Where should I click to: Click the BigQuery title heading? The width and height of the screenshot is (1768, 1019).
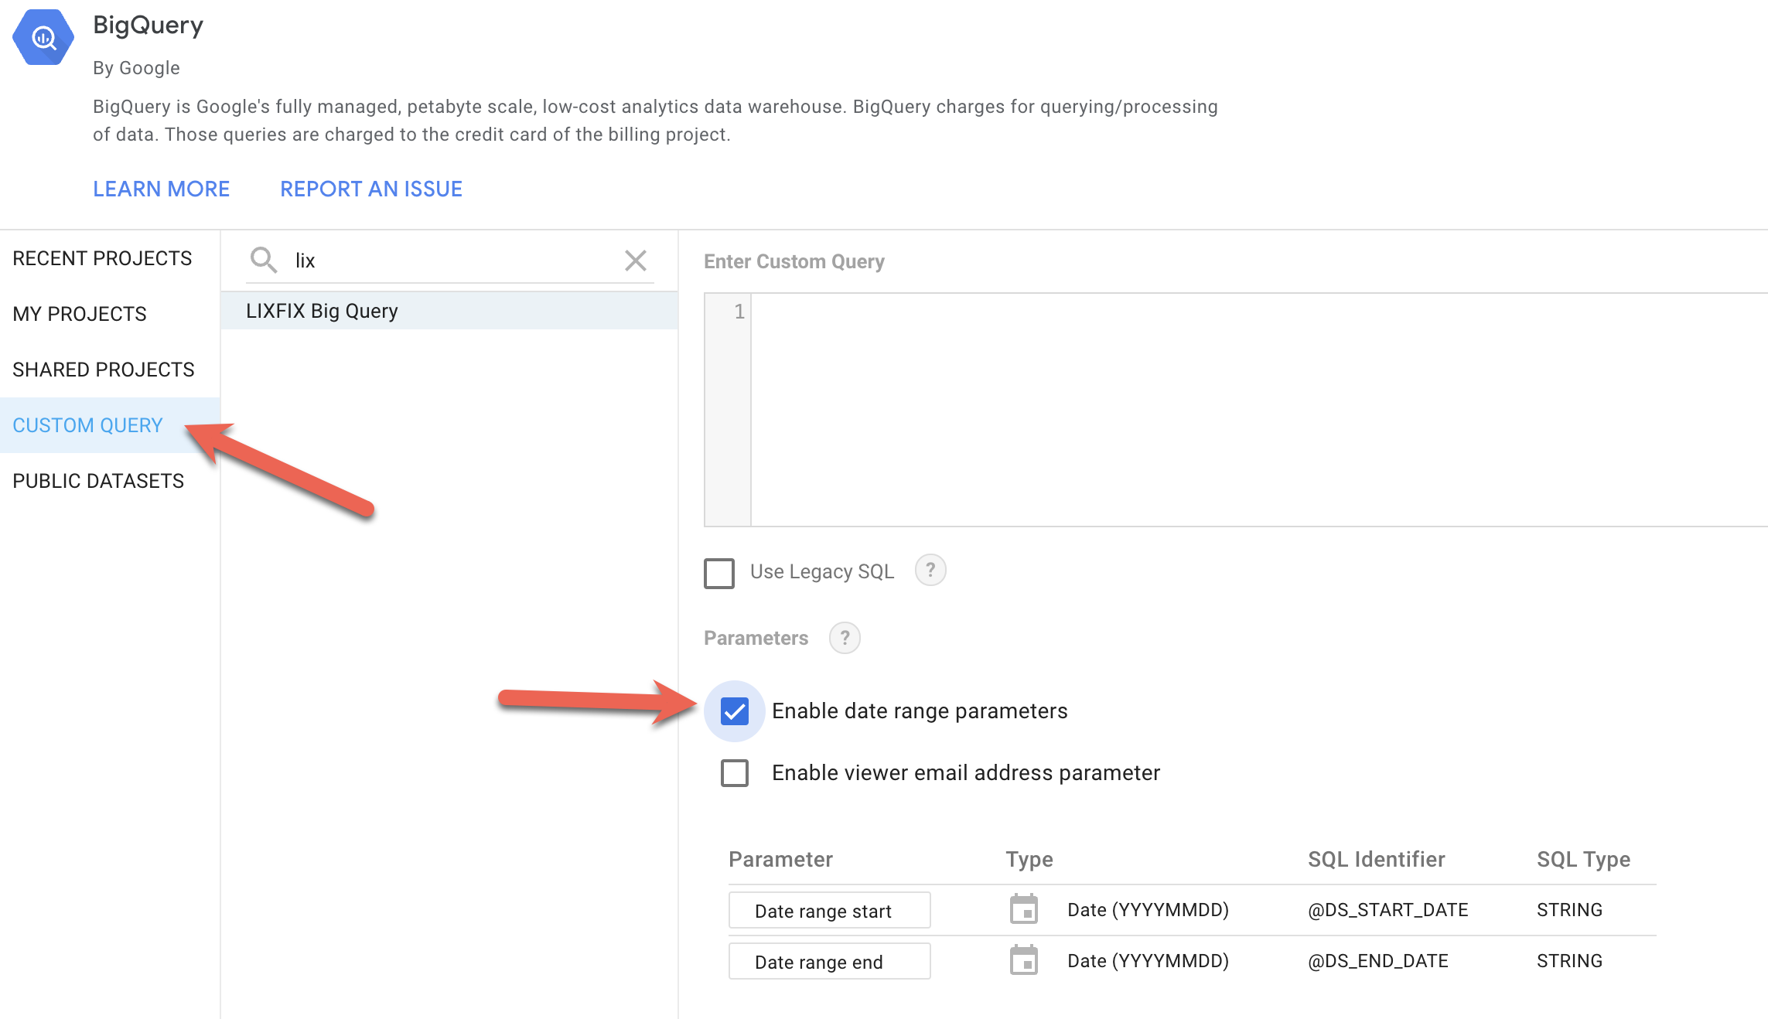pyautogui.click(x=148, y=25)
